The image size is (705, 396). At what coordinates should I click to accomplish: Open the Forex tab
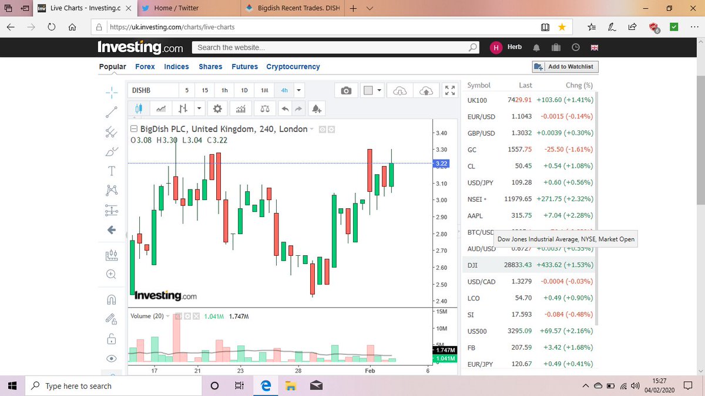click(x=145, y=67)
